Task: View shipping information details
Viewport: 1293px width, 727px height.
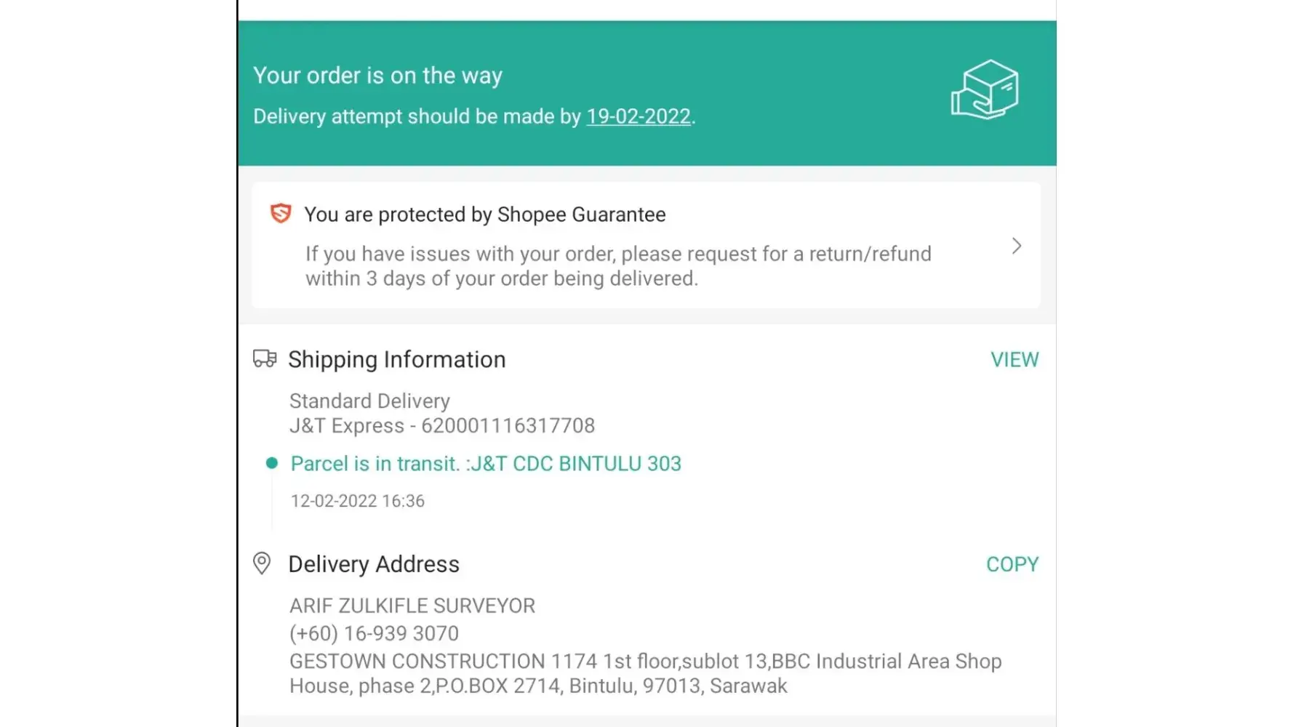Action: click(1014, 359)
